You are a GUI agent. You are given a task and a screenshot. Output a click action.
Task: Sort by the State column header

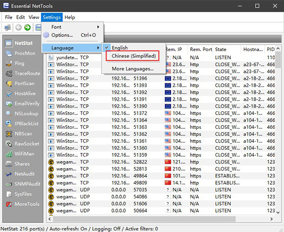click(x=221, y=49)
